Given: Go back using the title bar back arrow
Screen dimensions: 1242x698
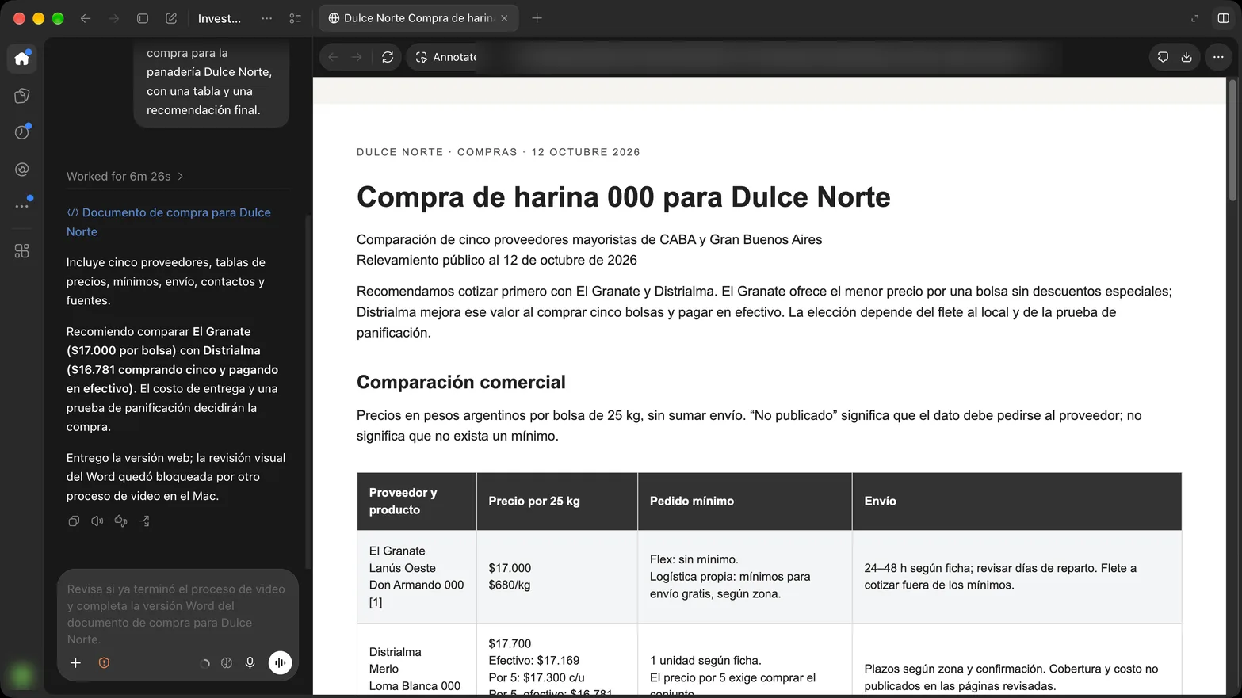Looking at the screenshot, I should tap(86, 18).
